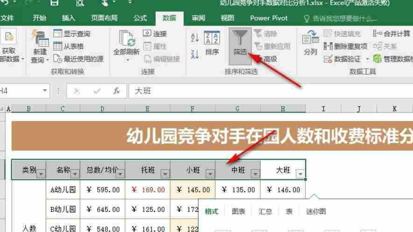Switch to Power Pivot tab
Image resolution: width=413 pixels, height=232 pixels.
269,18
